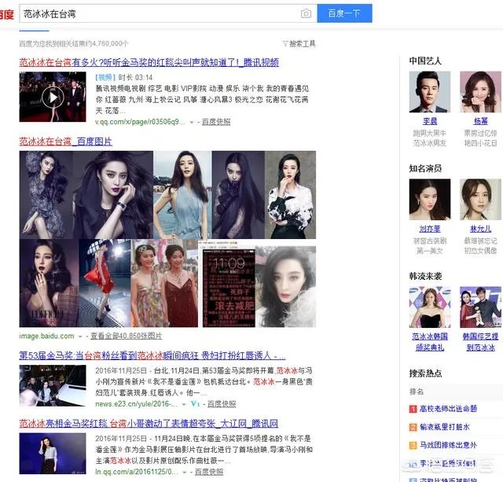Image resolution: width=503 pixels, height=482 pixels.
Task: Expand dropdown arrow next to news.e23.cn URL
Action: click(x=182, y=404)
